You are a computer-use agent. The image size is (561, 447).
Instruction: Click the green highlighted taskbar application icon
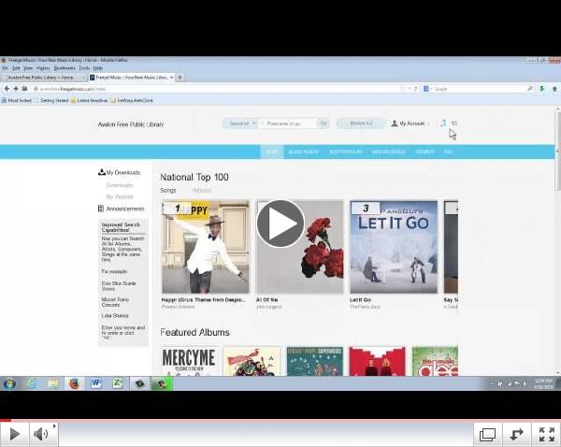162,383
